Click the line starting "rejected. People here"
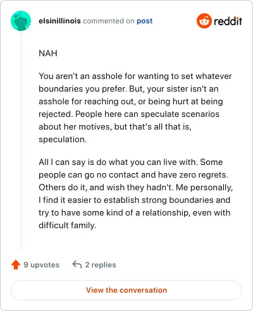The height and width of the screenshot is (311, 253). click(x=129, y=114)
